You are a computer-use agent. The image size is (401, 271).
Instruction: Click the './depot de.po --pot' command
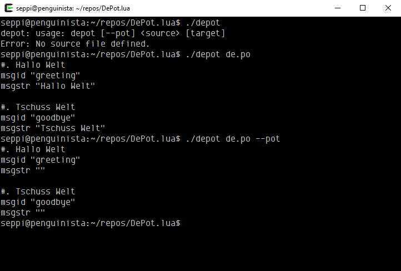[233, 139]
